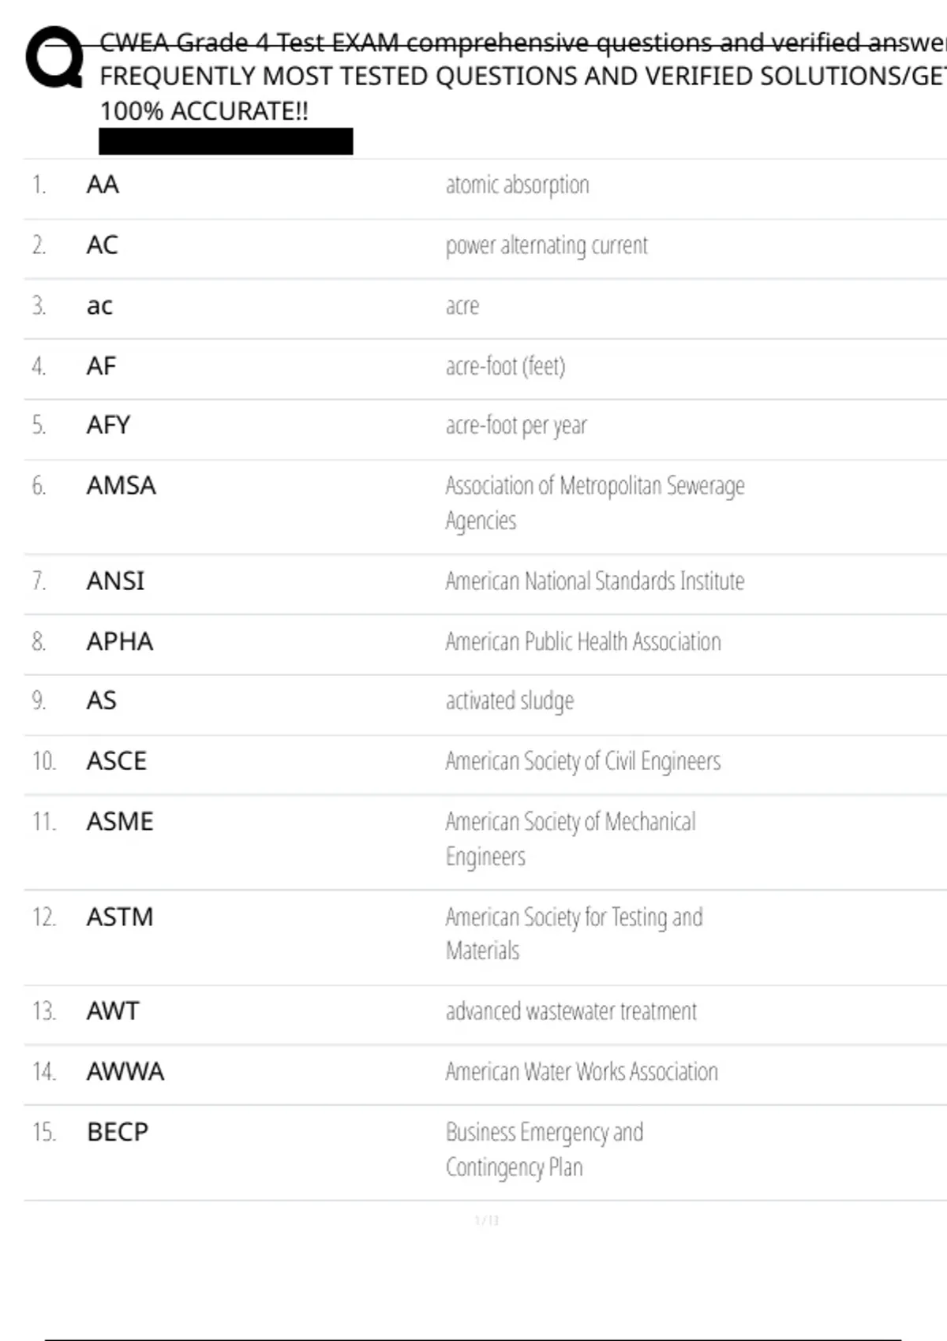
Task: Click the 'power alternating current' definition
Action: [546, 245]
